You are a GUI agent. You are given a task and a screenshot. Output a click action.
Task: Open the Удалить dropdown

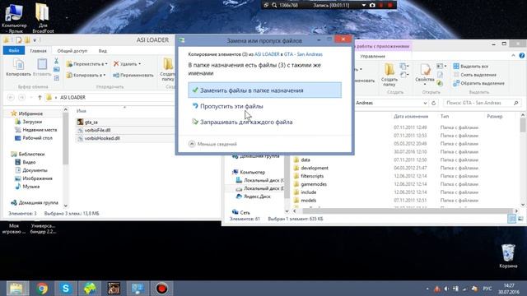click(x=128, y=64)
